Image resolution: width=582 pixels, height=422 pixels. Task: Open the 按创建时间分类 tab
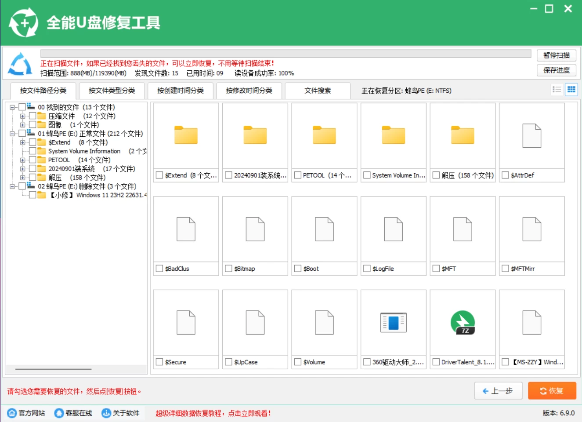coord(181,91)
